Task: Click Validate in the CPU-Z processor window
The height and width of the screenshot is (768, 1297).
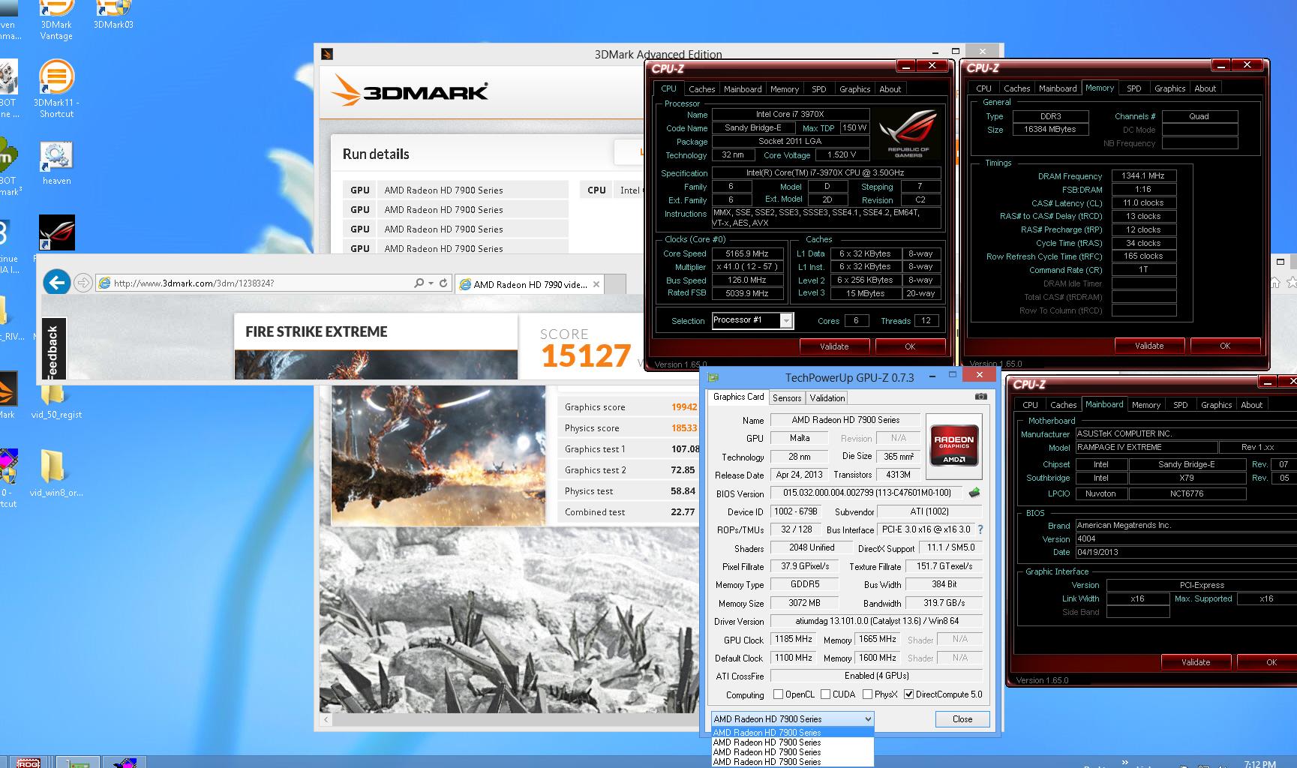Action: (834, 346)
